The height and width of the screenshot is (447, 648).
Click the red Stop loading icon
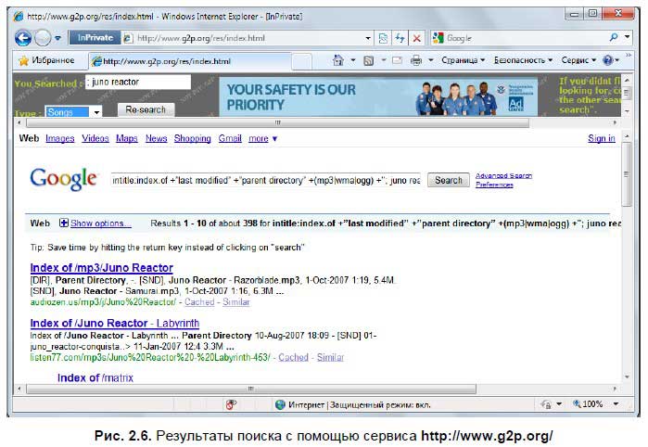[417, 38]
